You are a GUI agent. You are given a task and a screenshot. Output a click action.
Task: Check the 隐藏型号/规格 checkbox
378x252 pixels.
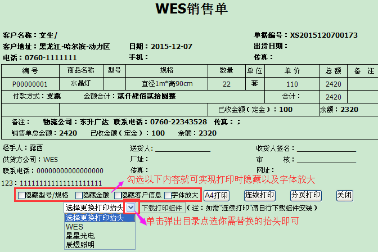[22, 196]
